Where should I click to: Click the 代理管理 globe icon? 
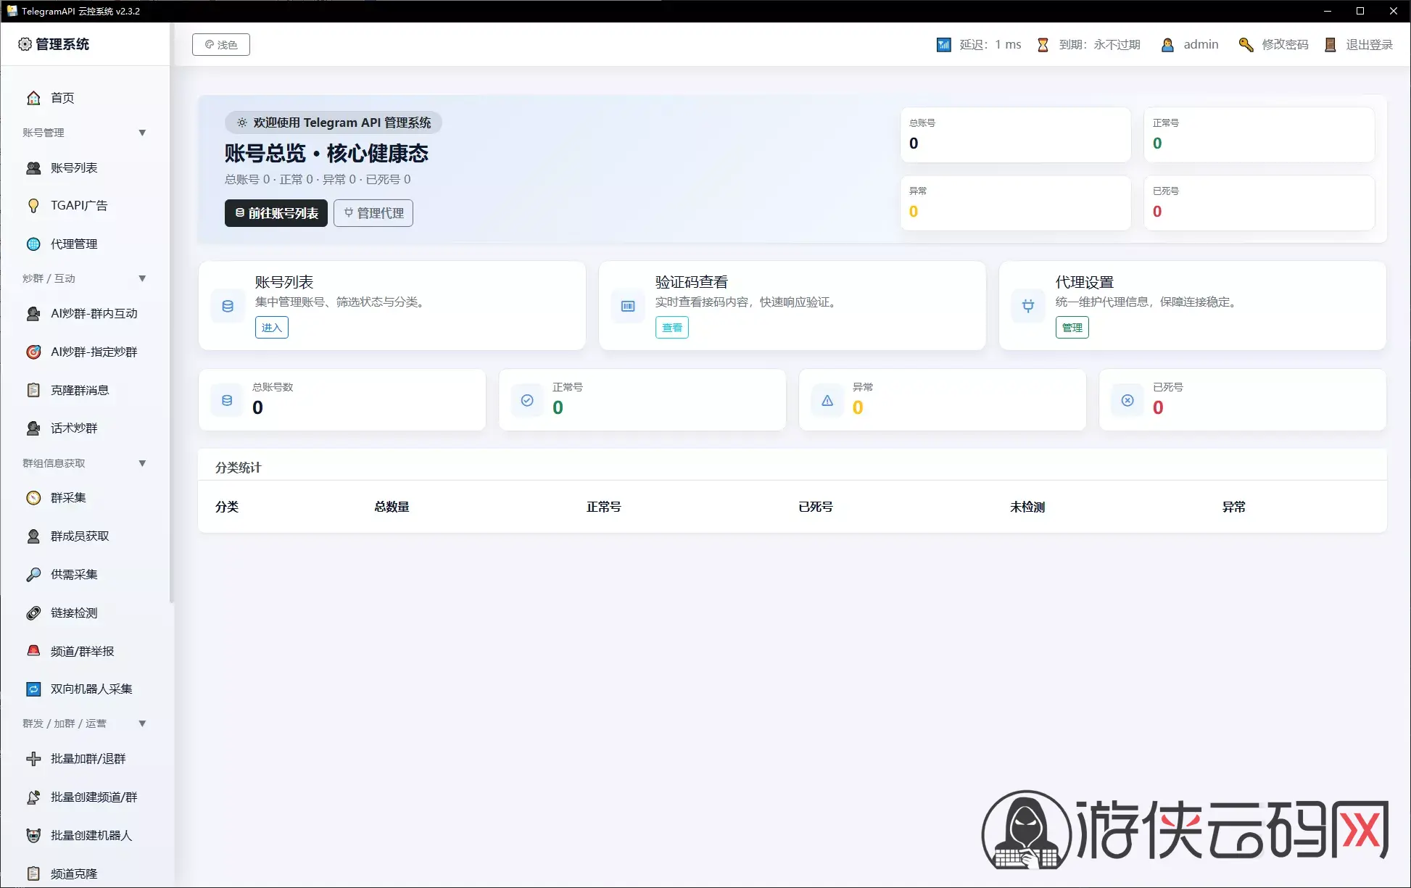[33, 244]
